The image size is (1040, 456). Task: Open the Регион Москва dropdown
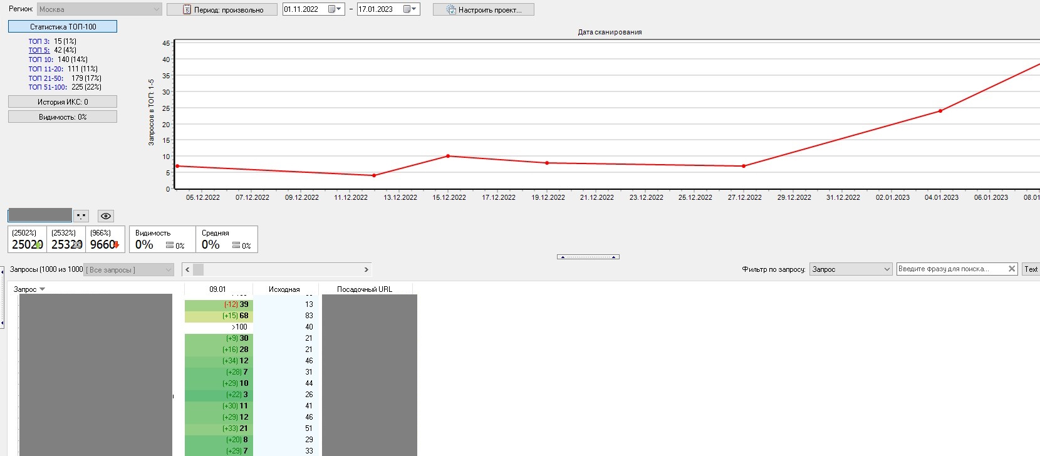pyautogui.click(x=100, y=9)
